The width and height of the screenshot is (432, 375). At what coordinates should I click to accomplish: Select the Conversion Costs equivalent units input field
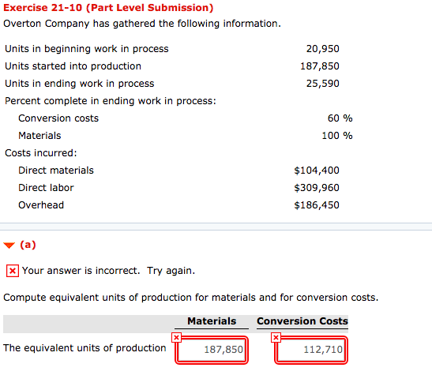[x=311, y=350]
